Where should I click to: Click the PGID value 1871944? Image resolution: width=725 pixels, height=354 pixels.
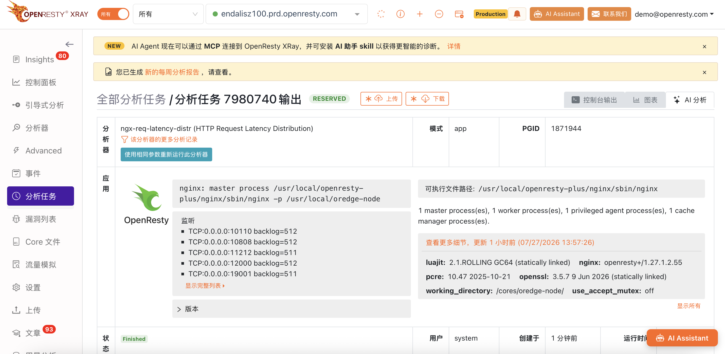pos(566,128)
